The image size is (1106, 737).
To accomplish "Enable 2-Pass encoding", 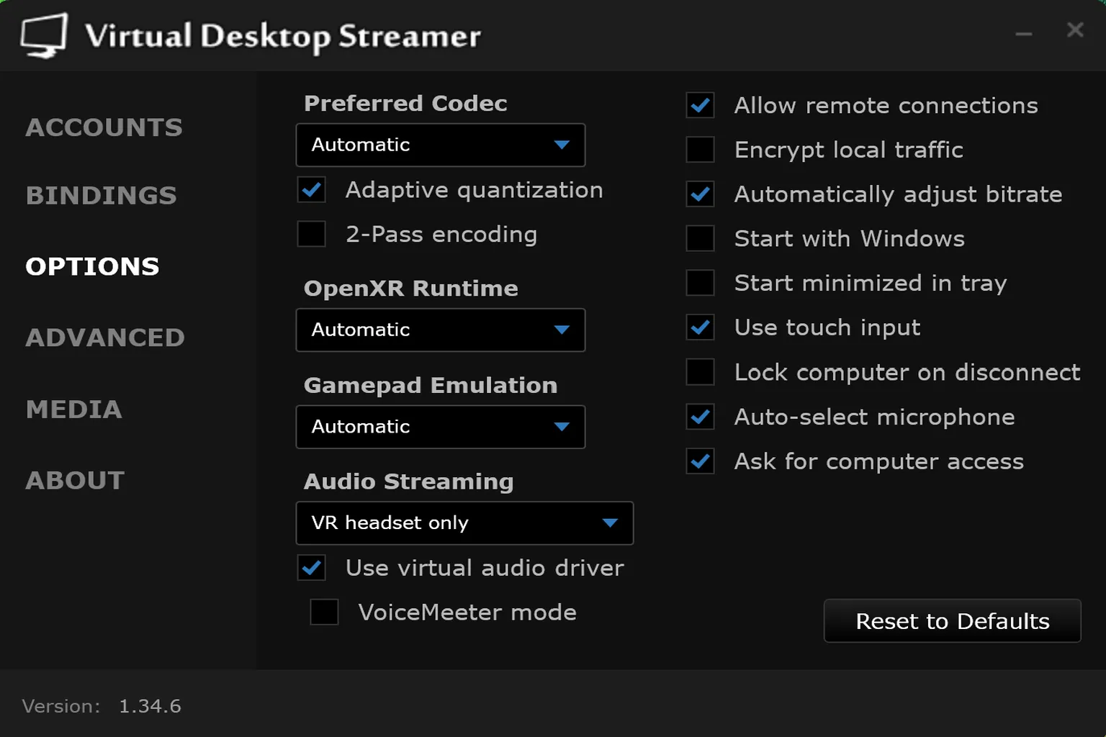I will tap(311, 234).
